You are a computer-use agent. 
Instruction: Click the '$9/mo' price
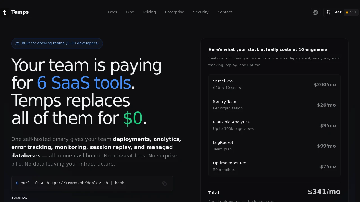328,125
